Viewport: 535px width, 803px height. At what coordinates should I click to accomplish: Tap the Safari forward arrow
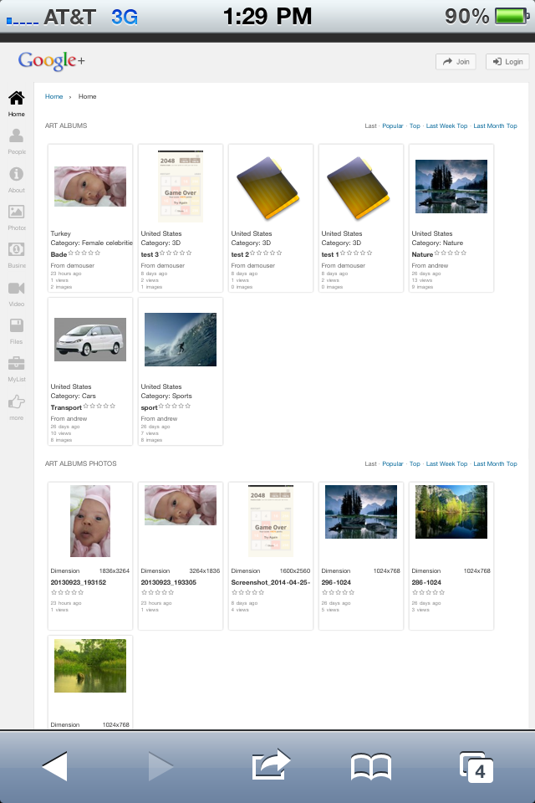click(x=160, y=766)
